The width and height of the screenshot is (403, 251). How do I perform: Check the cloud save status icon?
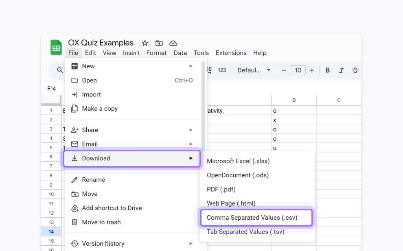(x=173, y=43)
